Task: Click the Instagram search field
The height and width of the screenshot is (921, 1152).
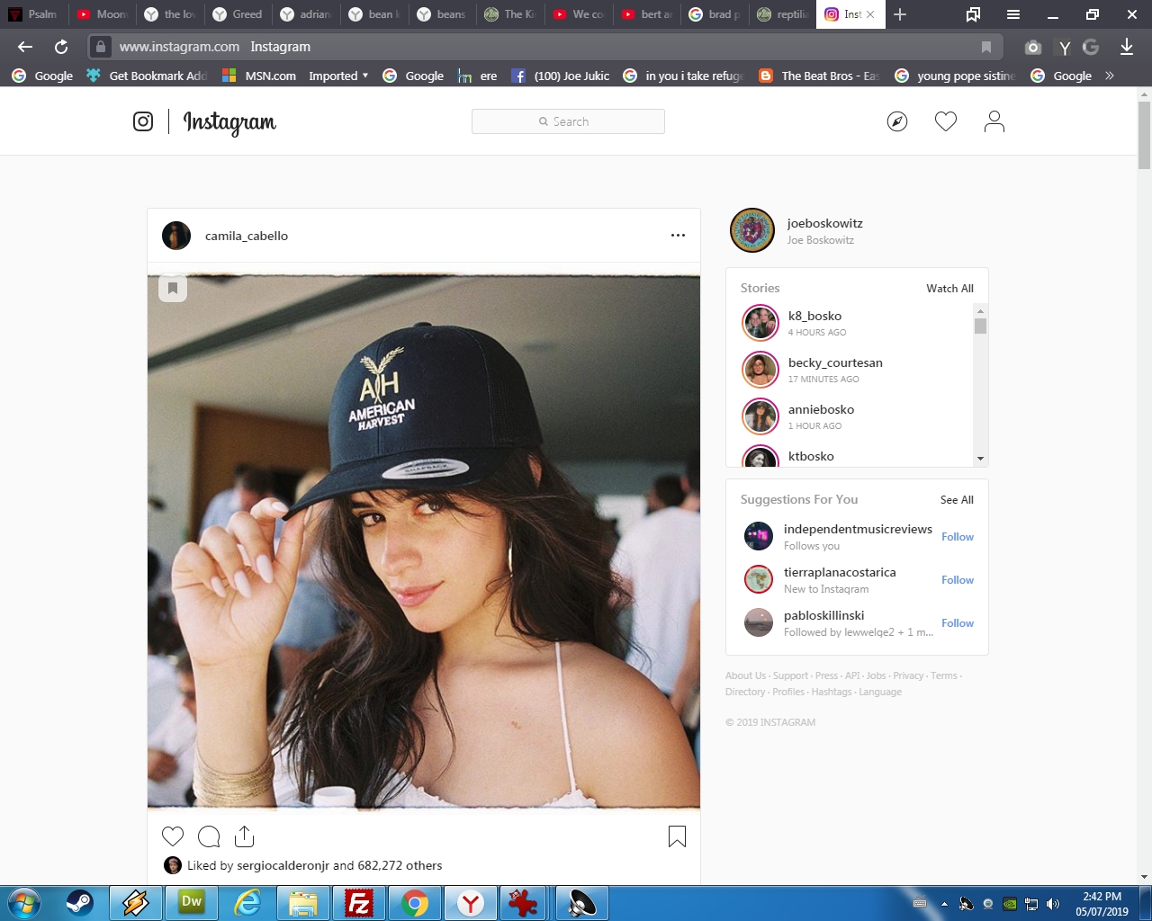Action: pos(568,121)
